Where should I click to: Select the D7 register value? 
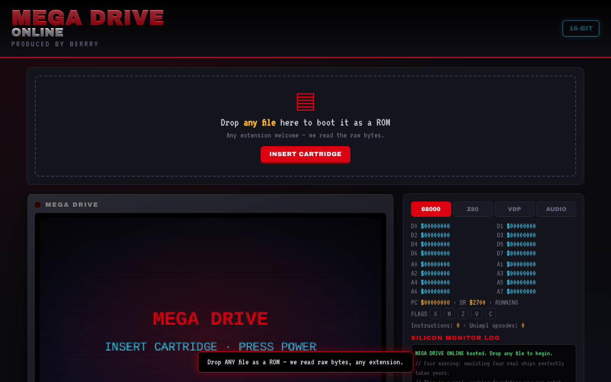click(x=521, y=254)
